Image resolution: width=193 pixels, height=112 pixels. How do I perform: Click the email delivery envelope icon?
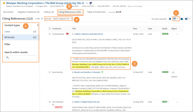pyautogui.click(x=186, y=19)
